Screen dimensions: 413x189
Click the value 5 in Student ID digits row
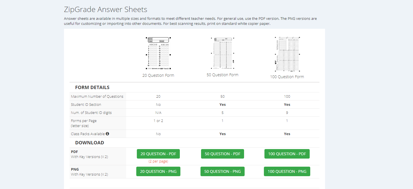(223, 113)
